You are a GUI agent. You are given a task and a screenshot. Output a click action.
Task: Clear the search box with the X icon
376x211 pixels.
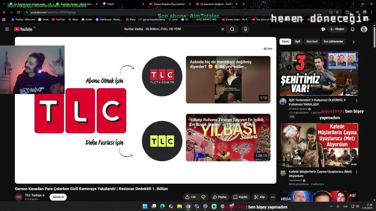(223, 29)
